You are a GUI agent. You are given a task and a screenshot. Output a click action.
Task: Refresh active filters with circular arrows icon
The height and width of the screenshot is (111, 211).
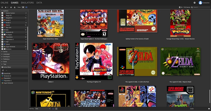click(x=3, y=70)
